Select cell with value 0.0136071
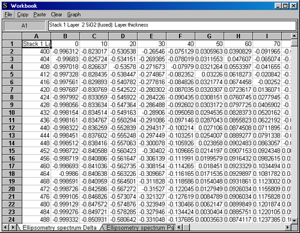This screenshot has width=300, height=233. [267, 90]
